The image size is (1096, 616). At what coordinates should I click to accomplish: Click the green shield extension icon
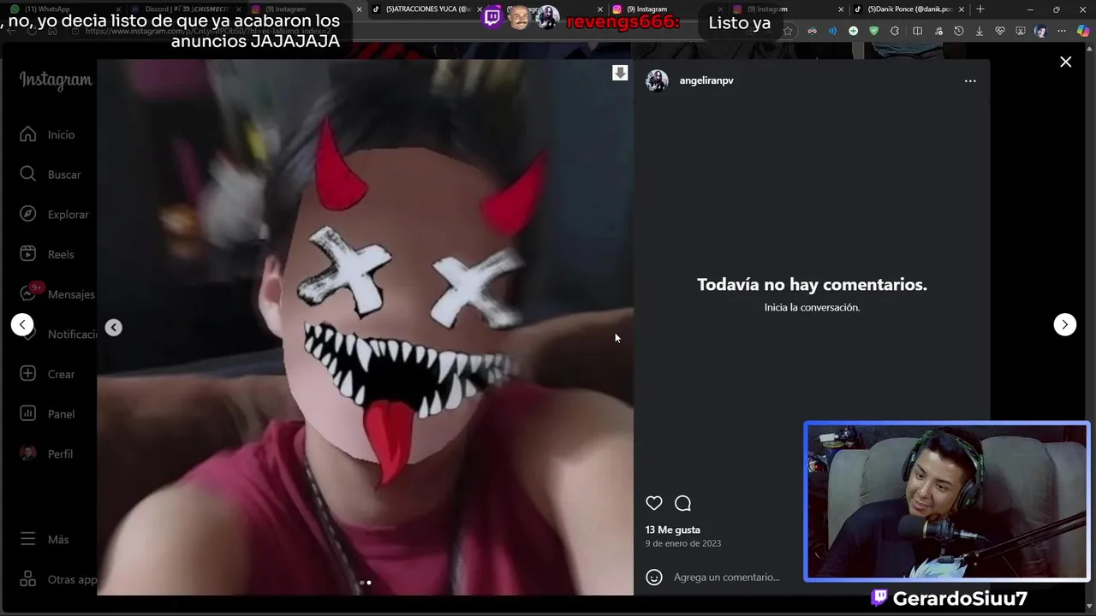click(x=873, y=31)
